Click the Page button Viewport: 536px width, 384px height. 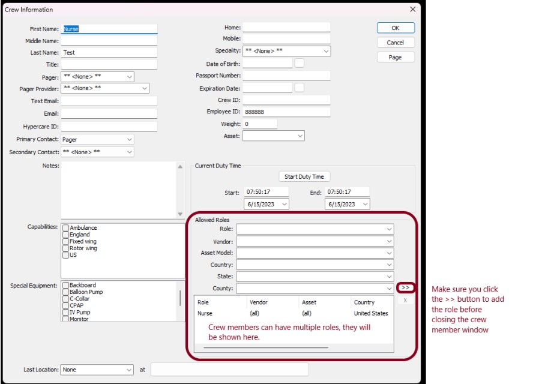pyautogui.click(x=396, y=58)
